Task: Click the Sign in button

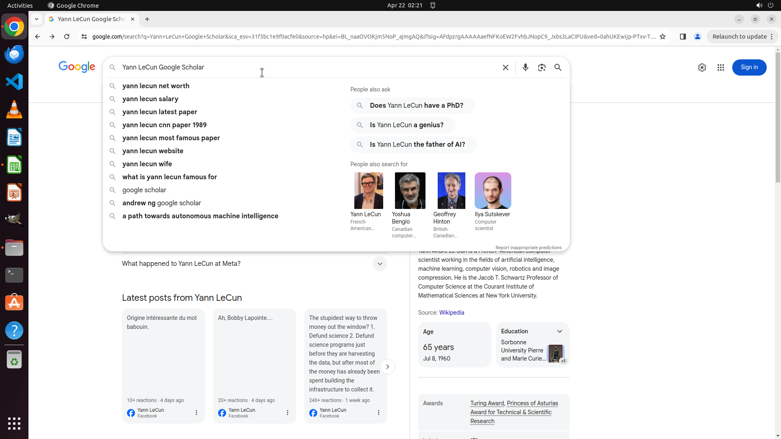Action: 749,67
